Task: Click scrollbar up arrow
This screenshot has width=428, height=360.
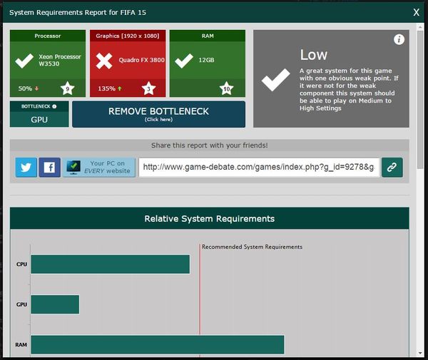Action: (420, 27)
